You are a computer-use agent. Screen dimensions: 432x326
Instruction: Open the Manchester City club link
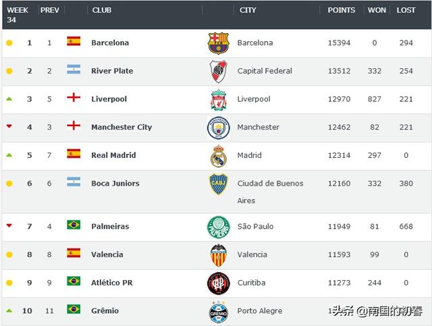point(122,127)
